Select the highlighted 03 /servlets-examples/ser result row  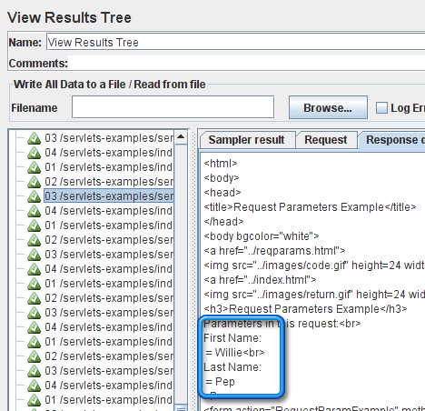[x=109, y=196]
